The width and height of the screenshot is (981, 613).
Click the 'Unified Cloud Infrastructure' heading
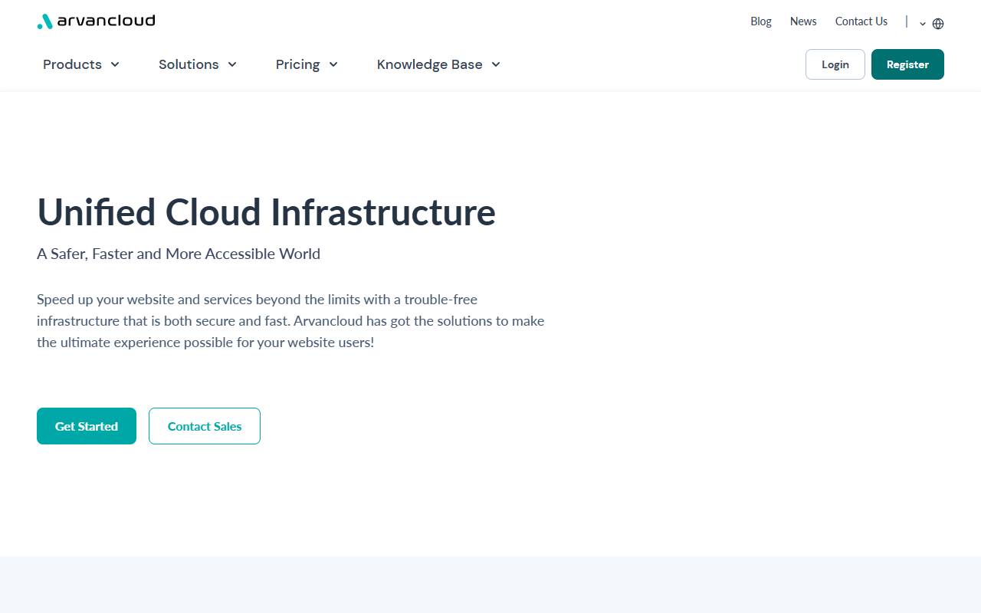(267, 212)
